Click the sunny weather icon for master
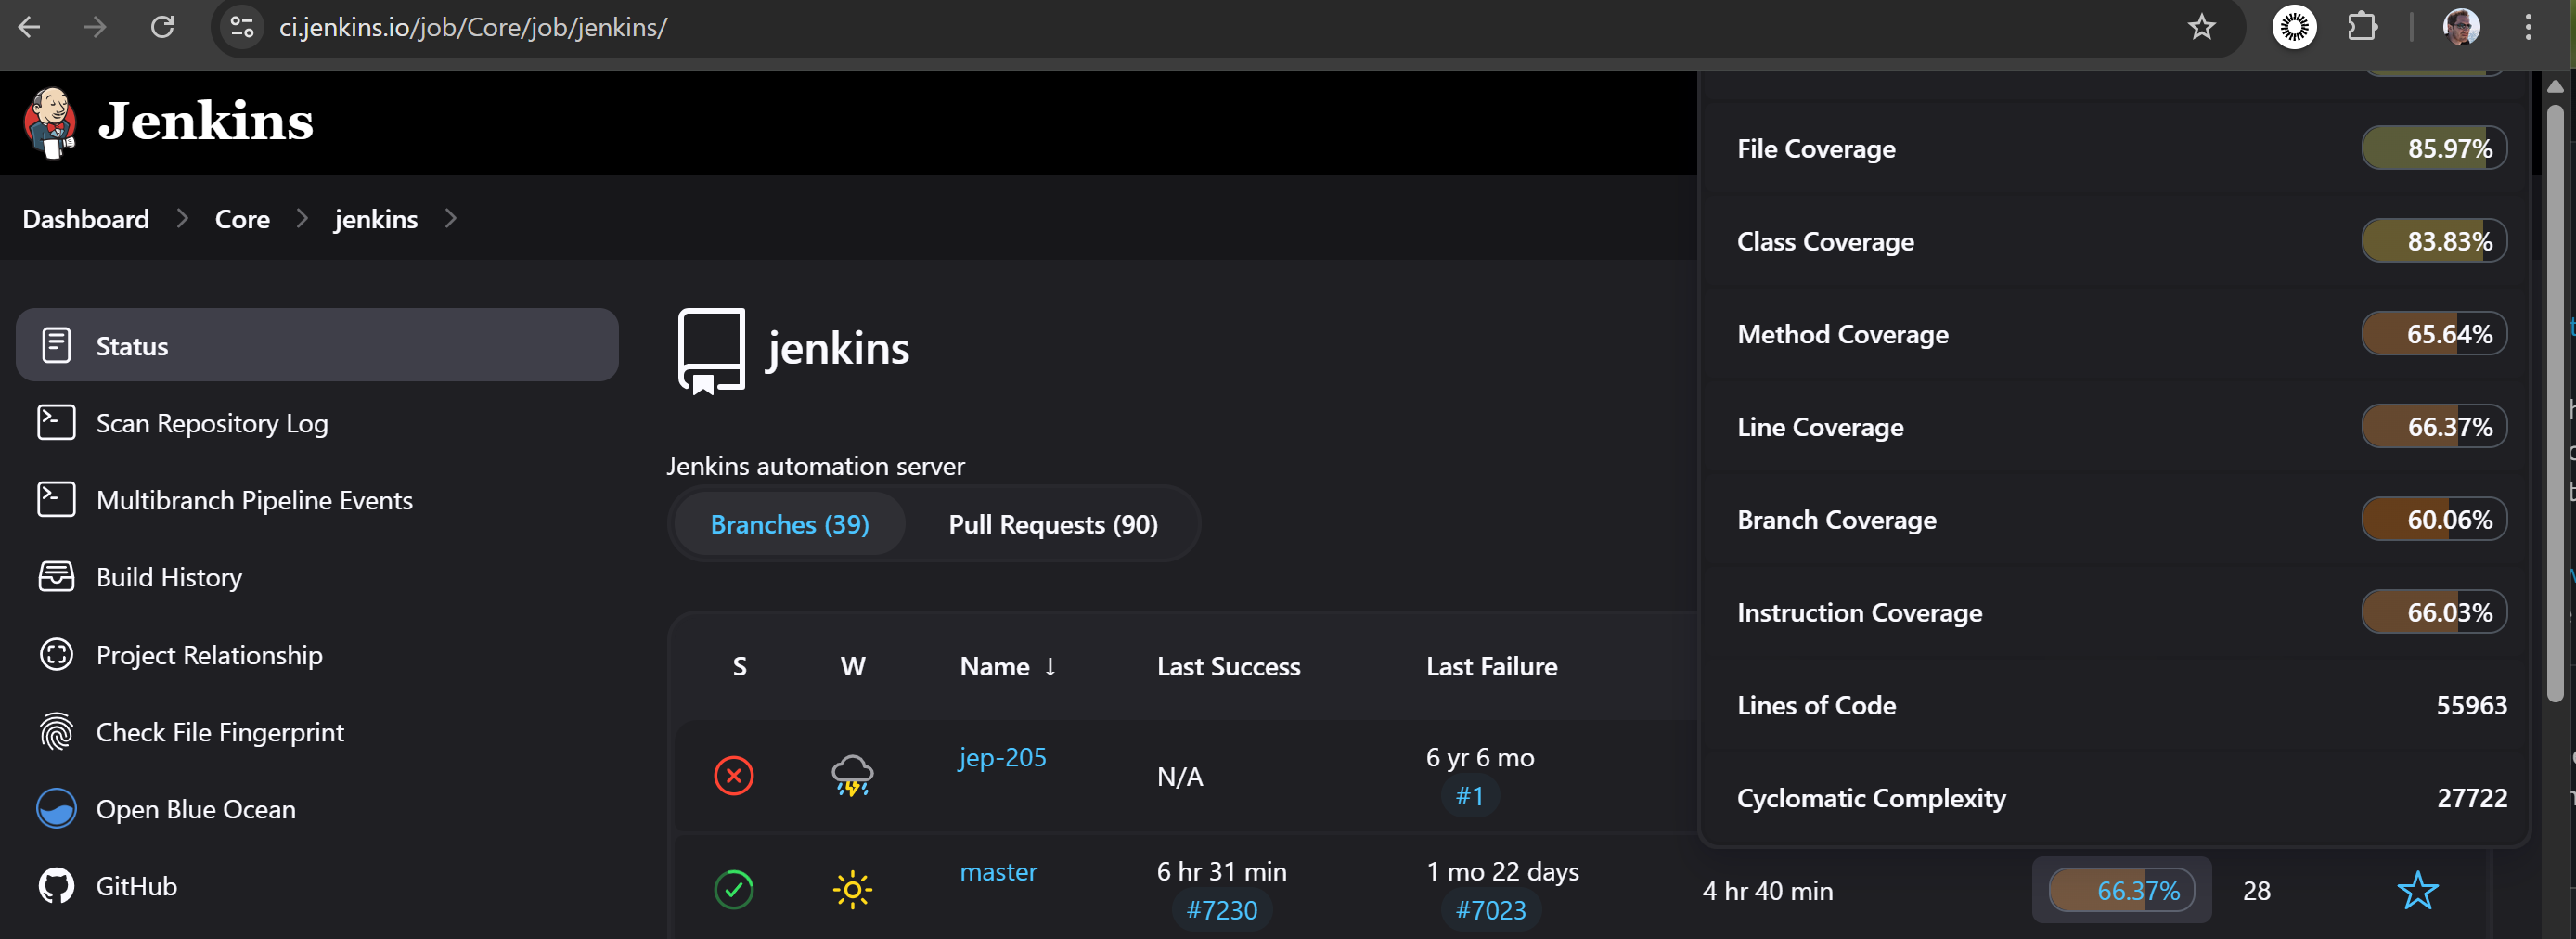Viewport: 2576px width, 939px height. click(x=852, y=889)
